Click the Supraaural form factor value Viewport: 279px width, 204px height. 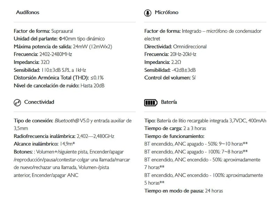click(x=62, y=31)
